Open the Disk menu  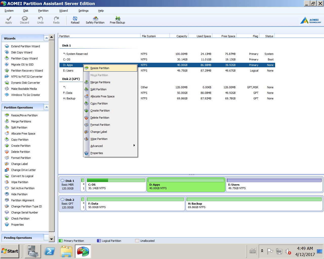click(26, 11)
